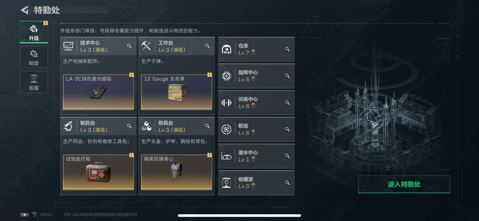Expand 仓库 Lv.7 upgrade arrow

(x=253, y=52)
